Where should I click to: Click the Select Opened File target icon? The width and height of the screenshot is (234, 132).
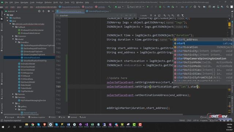39,11
